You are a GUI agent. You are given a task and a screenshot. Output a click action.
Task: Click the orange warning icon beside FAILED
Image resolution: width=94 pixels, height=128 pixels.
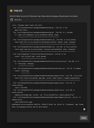pos(11,11)
